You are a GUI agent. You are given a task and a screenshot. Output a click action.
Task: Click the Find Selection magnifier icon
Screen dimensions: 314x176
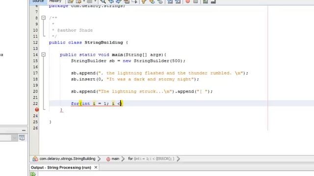pyautogui.click(x=103, y=1)
